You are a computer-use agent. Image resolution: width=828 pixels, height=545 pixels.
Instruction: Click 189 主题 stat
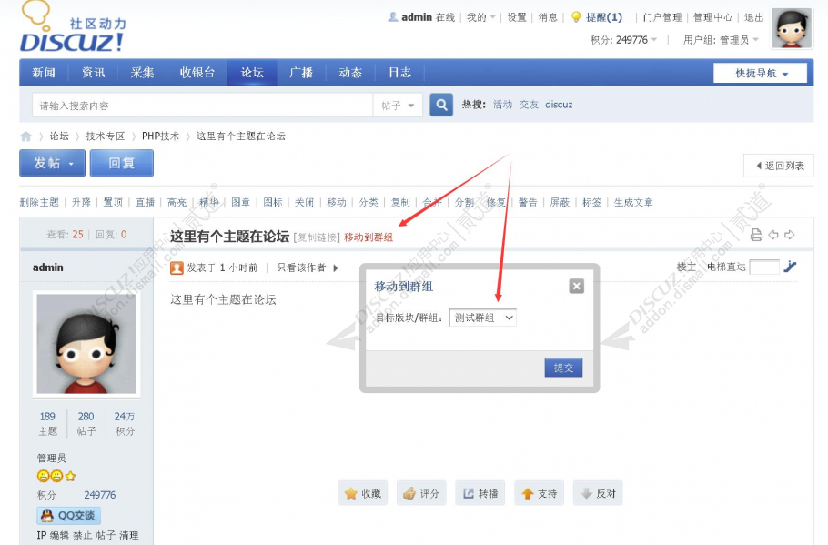[47, 423]
